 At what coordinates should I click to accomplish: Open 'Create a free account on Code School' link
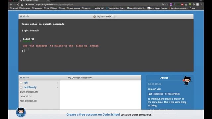point(93,115)
